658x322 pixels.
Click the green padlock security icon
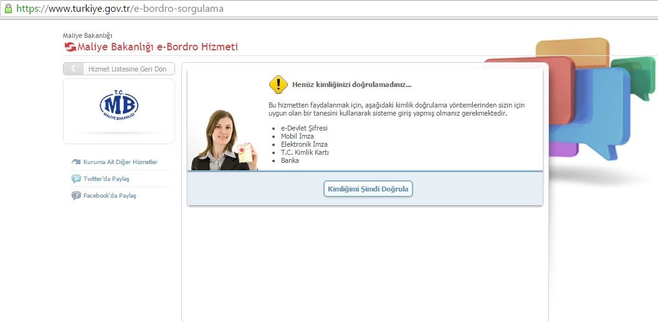[8, 8]
